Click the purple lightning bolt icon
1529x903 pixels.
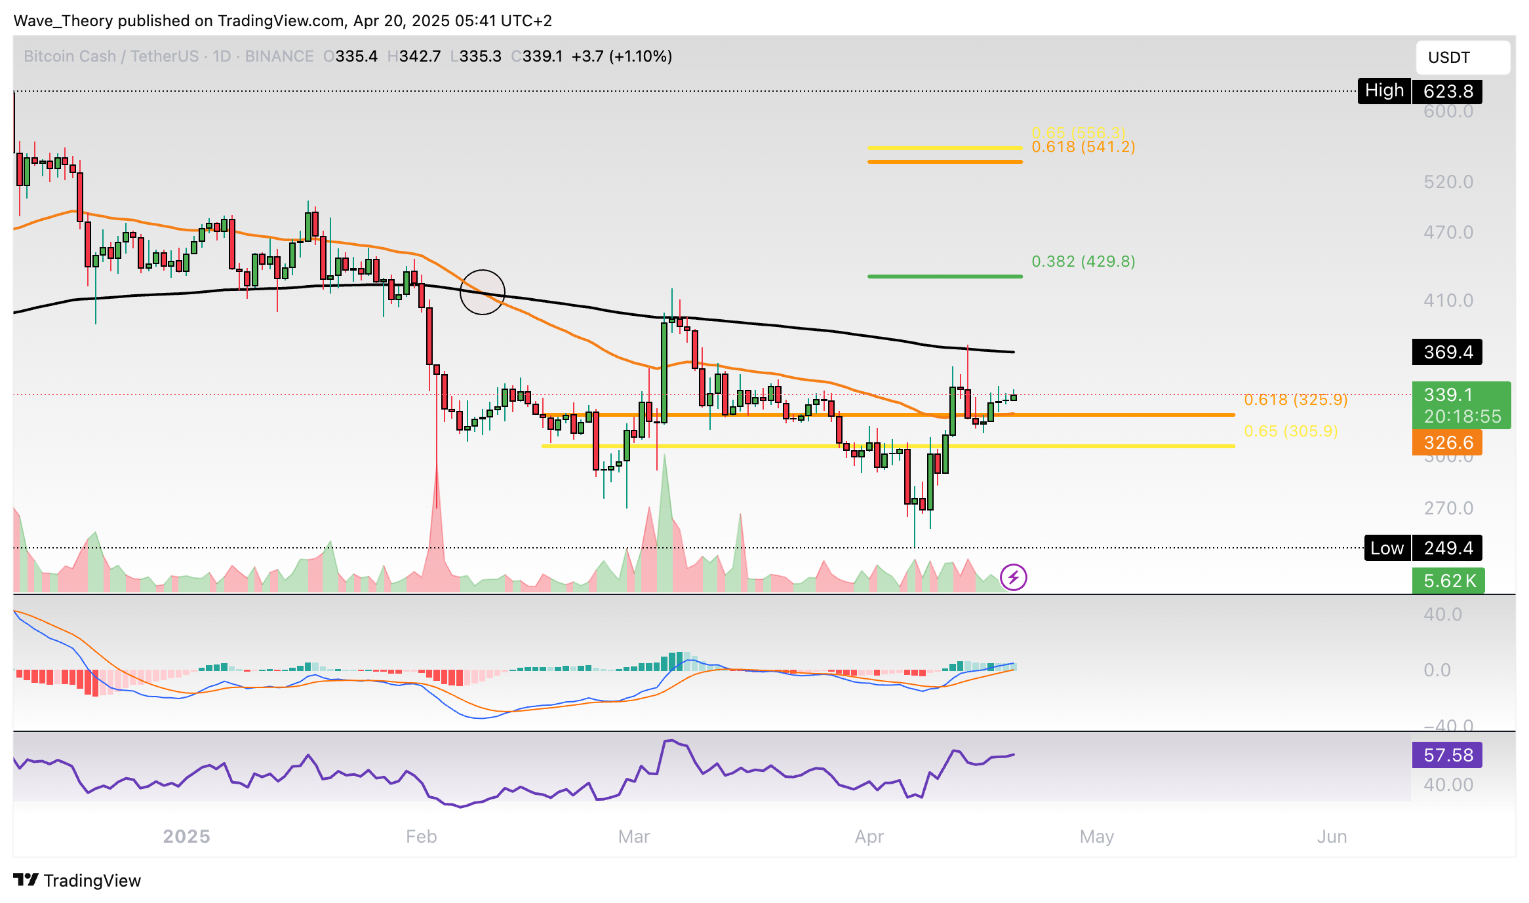(x=1013, y=577)
